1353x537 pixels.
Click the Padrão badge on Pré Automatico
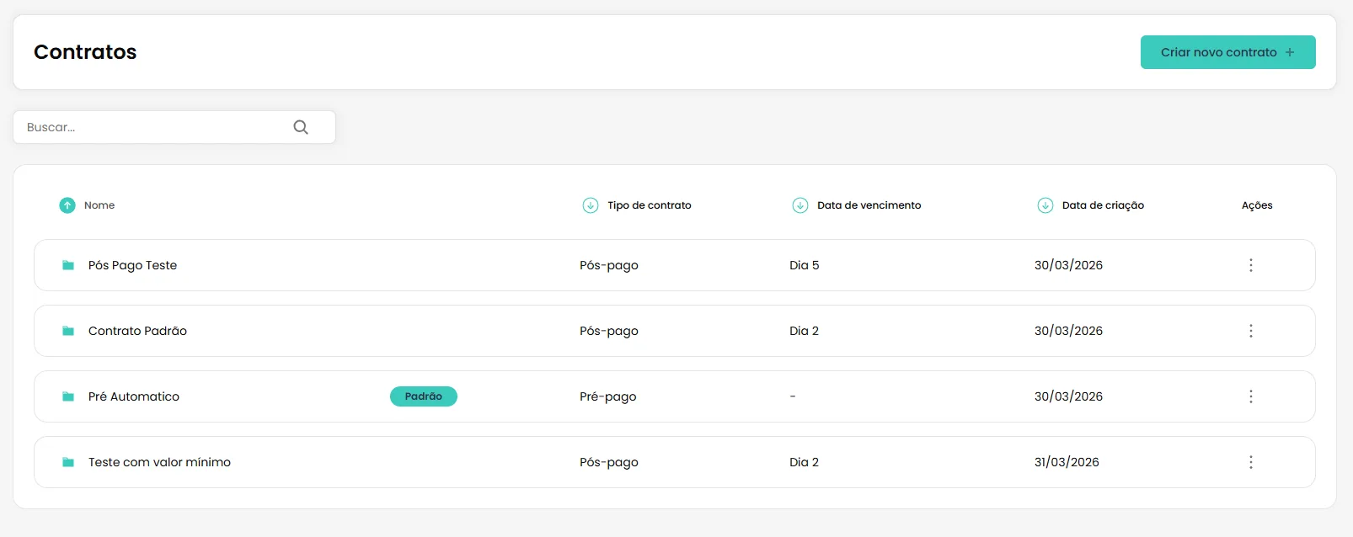424,396
